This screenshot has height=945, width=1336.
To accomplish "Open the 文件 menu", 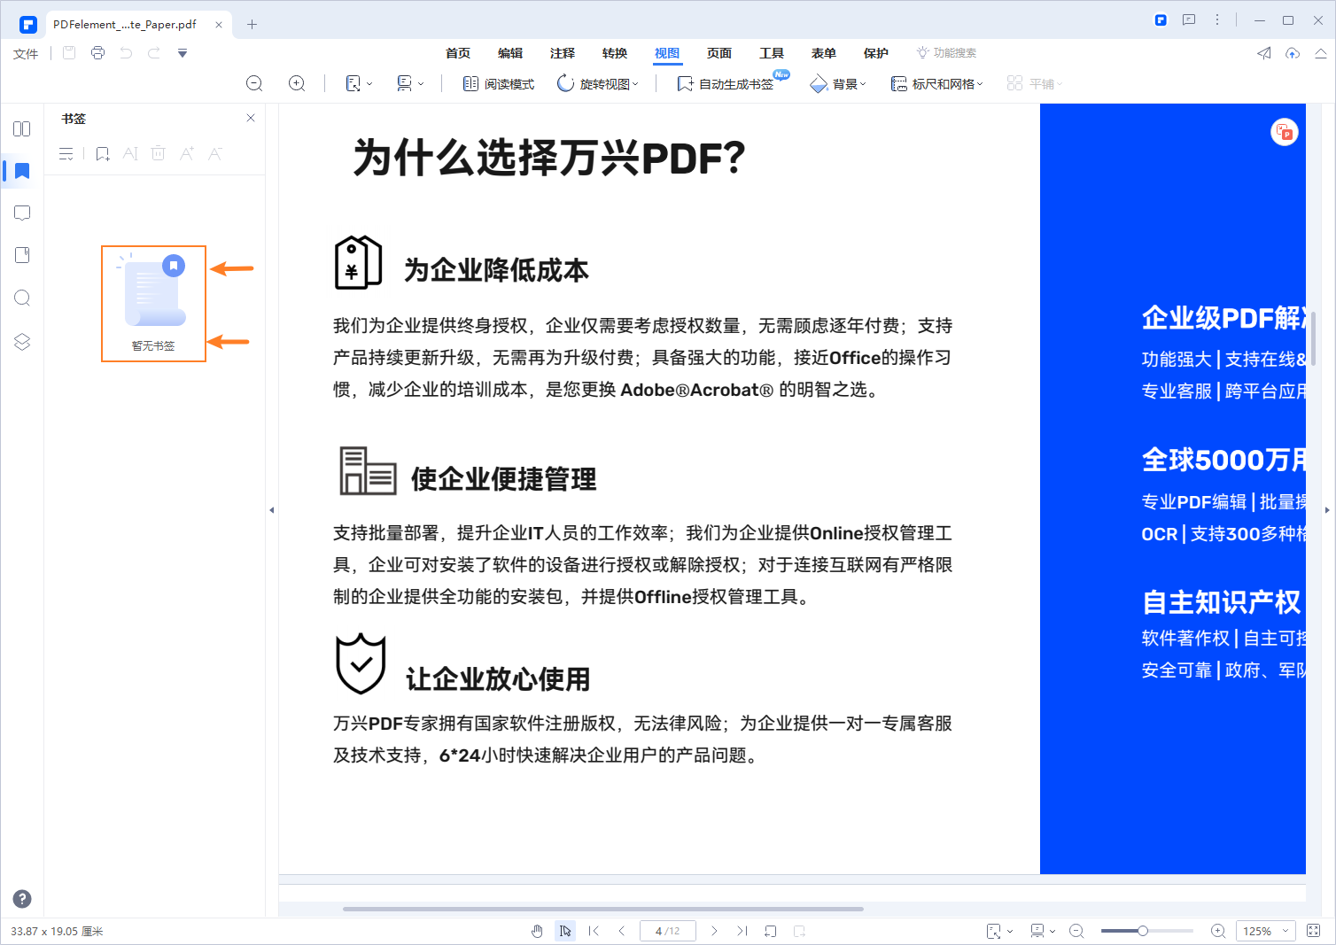I will point(26,52).
